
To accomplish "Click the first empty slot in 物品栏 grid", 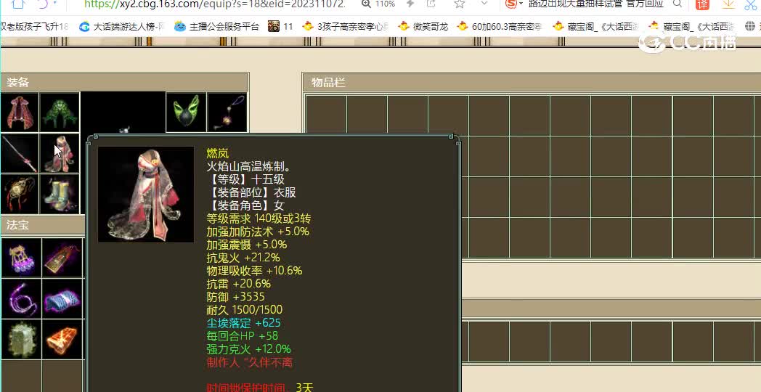I will 325,115.
